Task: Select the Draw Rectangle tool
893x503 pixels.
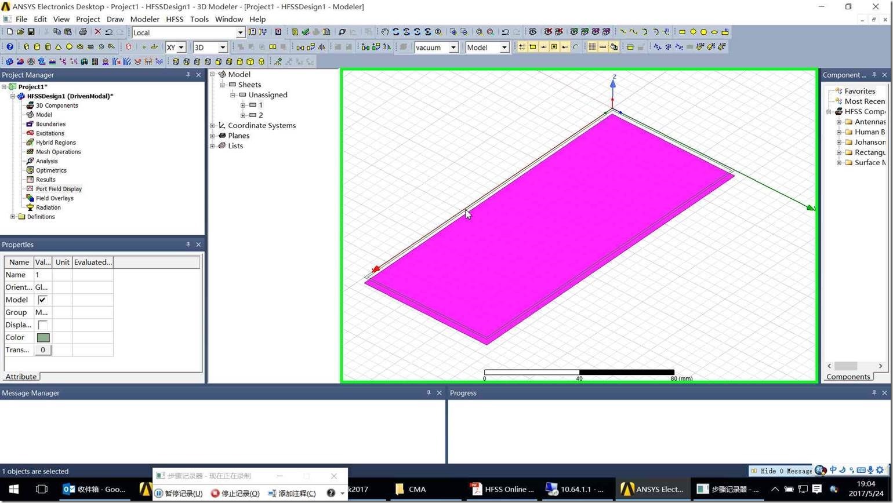Action: click(x=683, y=32)
